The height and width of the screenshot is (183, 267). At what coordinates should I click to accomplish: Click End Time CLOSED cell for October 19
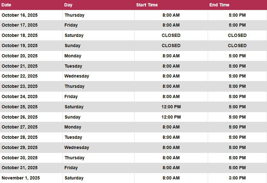coord(237,46)
